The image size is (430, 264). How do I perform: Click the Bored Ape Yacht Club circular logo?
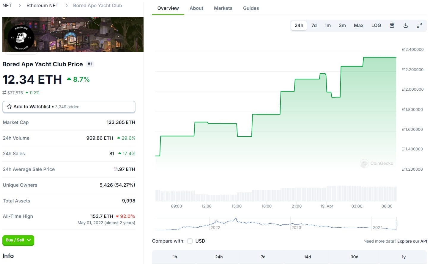pos(20,37)
